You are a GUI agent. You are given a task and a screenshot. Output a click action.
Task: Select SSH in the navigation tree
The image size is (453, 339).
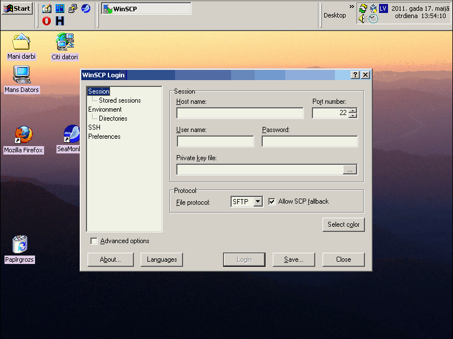pos(94,127)
